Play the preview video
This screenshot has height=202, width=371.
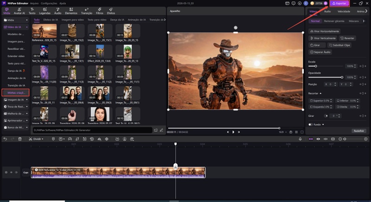[233, 132]
